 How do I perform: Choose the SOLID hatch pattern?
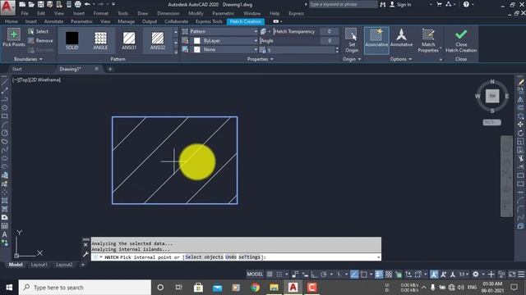72,40
